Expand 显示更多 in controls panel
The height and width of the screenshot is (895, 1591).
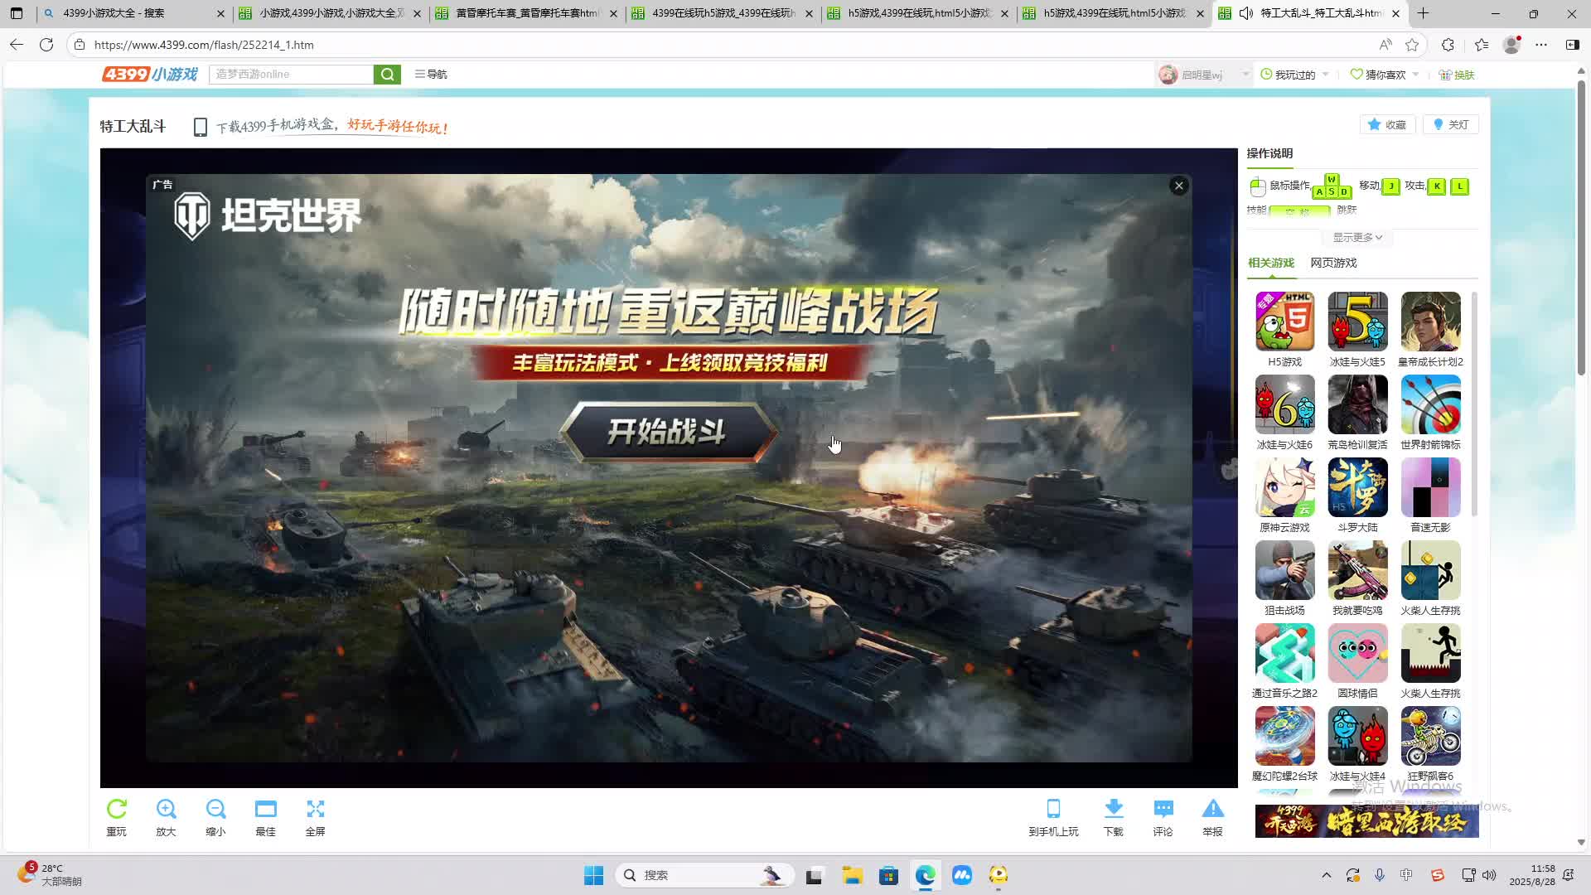pos(1357,238)
